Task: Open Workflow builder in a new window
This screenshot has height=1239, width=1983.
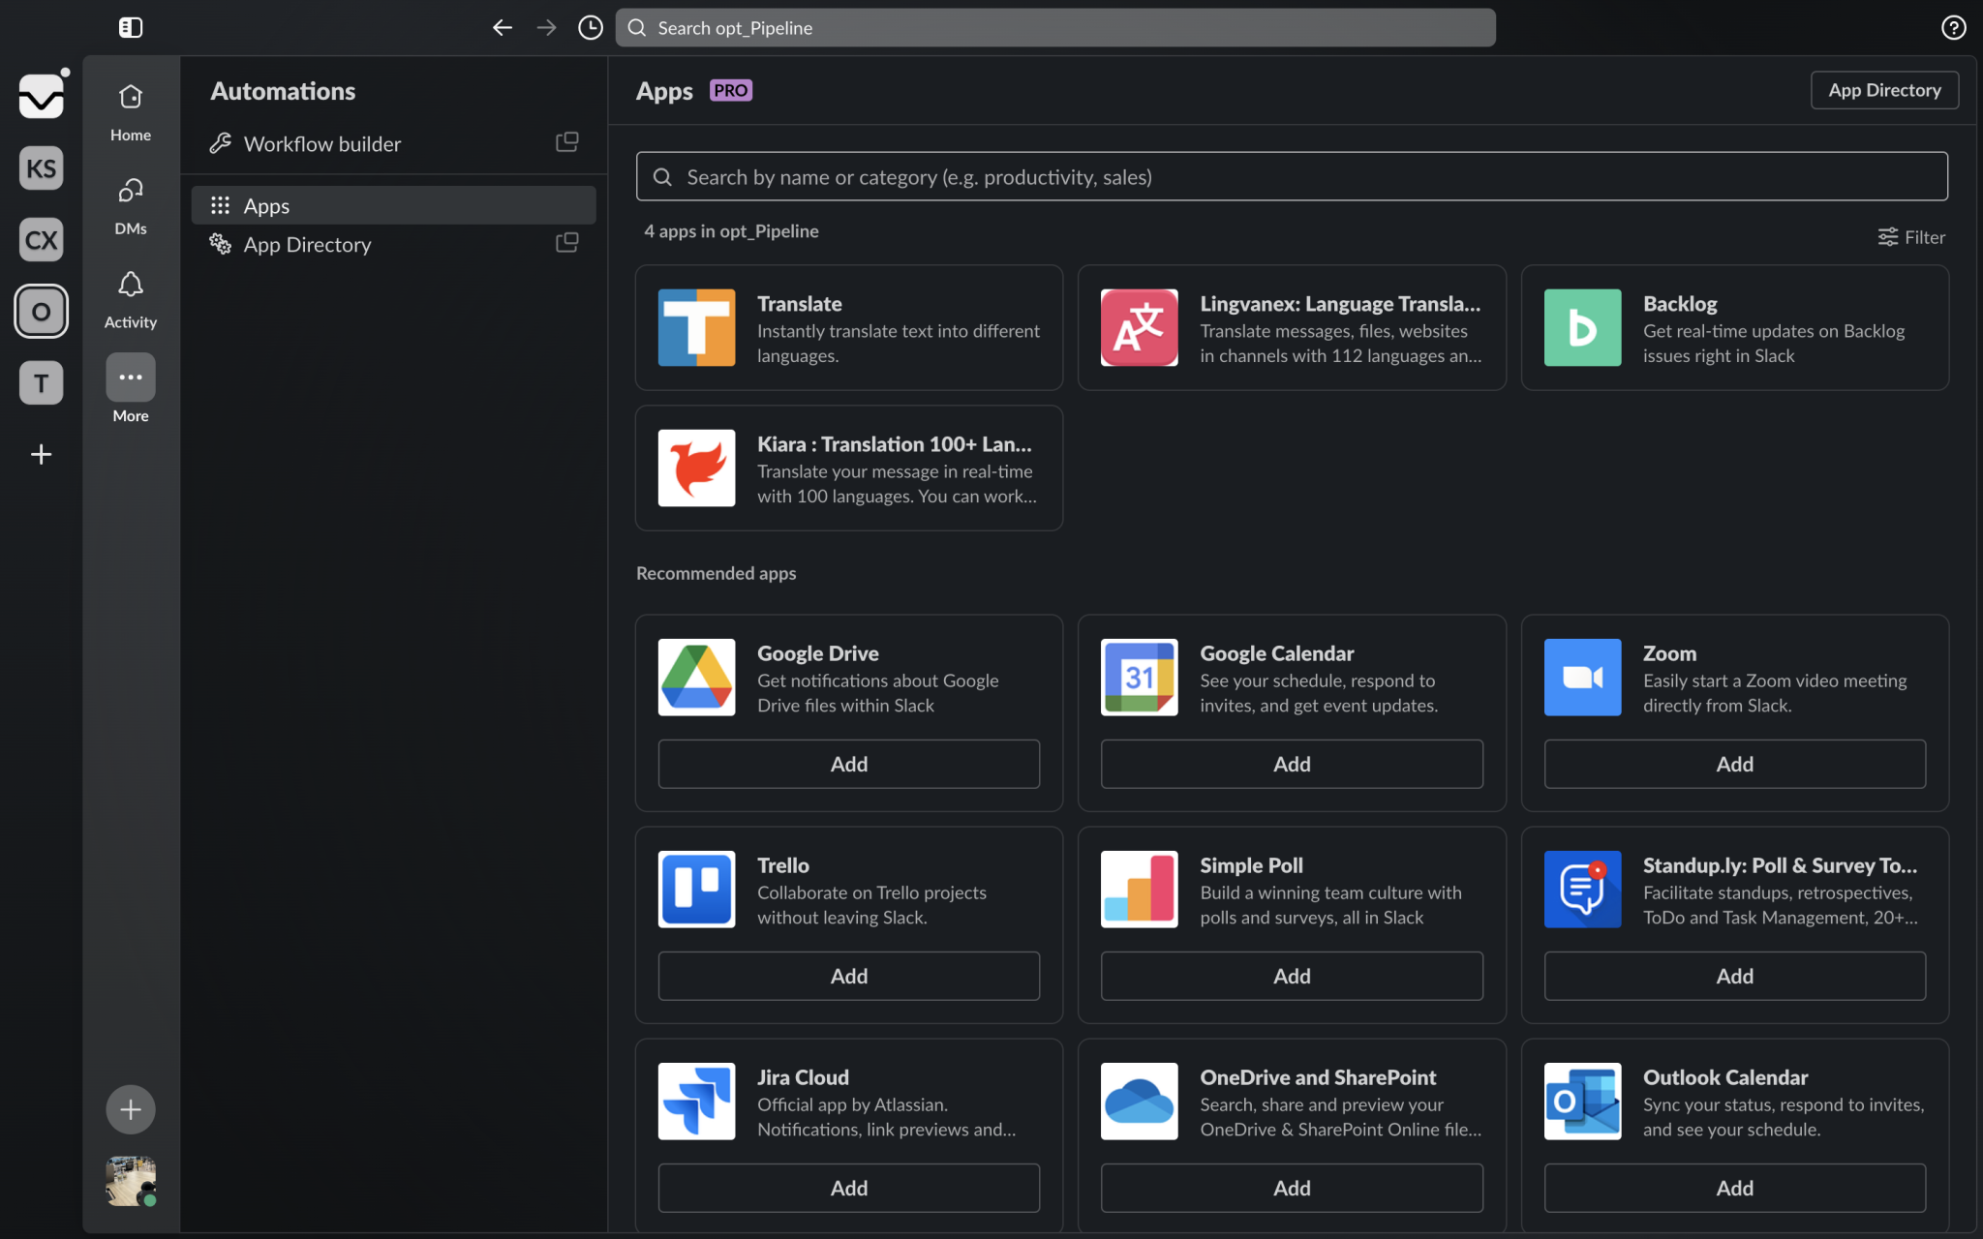Action: [567, 141]
